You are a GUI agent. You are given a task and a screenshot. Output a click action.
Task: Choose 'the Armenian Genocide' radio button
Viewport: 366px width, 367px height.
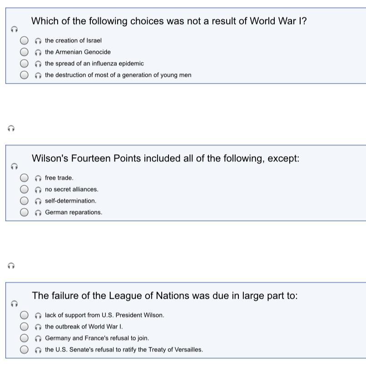pos(24,52)
